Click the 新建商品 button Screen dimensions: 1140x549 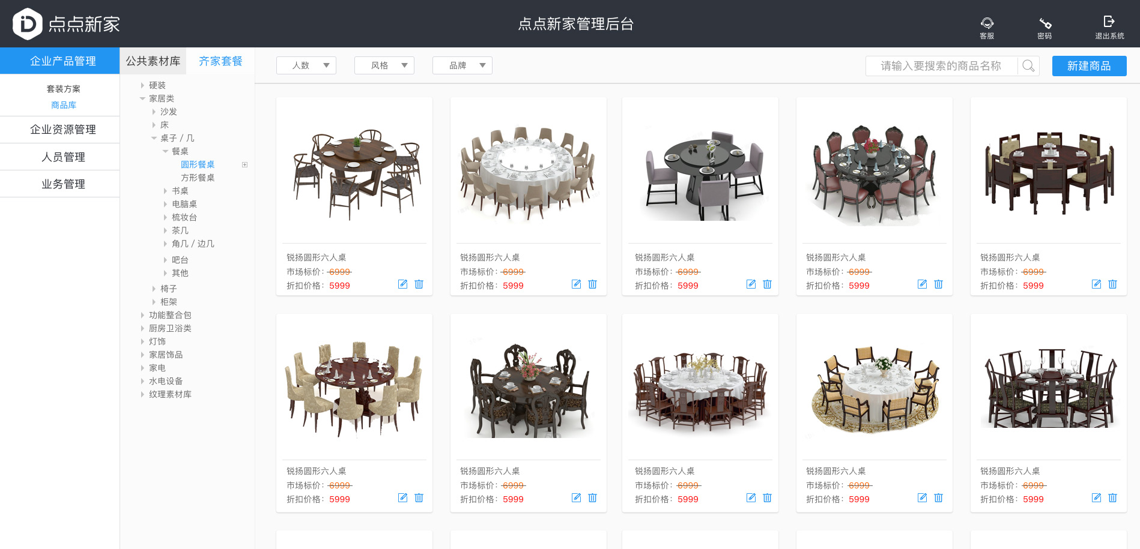[1089, 66]
